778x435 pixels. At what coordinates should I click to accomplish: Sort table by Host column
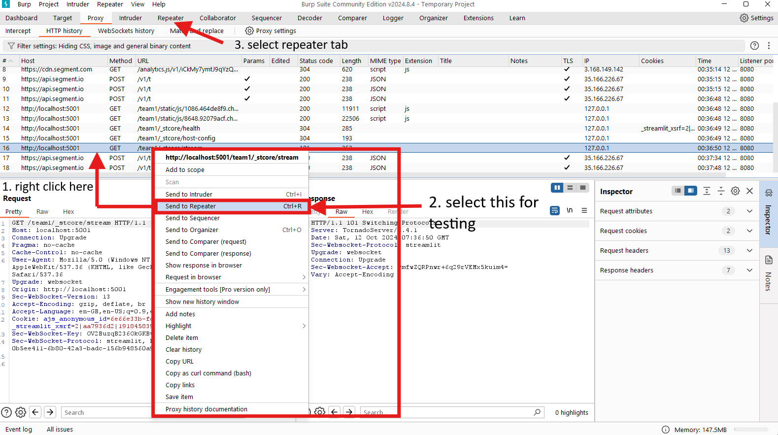pyautogui.click(x=63, y=61)
